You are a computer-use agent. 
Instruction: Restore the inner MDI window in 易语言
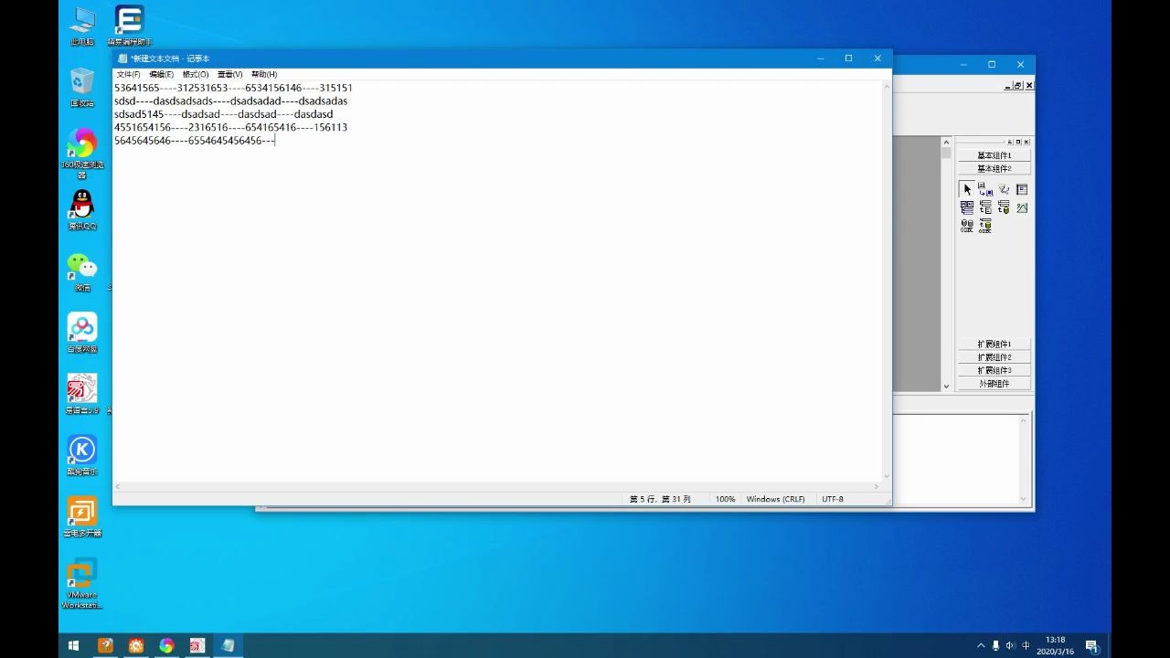click(1018, 85)
